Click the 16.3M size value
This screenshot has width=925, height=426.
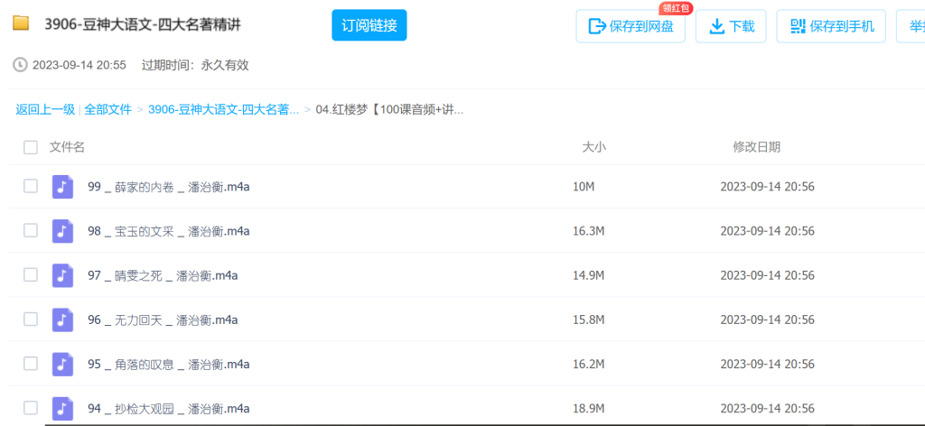pyautogui.click(x=589, y=231)
